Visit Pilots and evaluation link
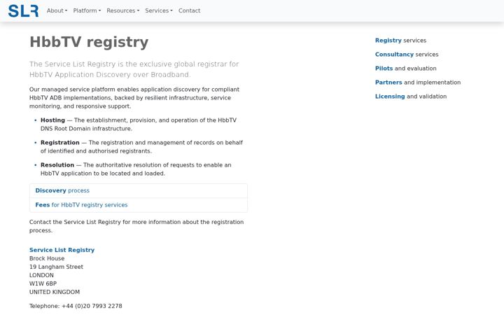The width and height of the screenshot is (504, 315). [x=405, y=69]
